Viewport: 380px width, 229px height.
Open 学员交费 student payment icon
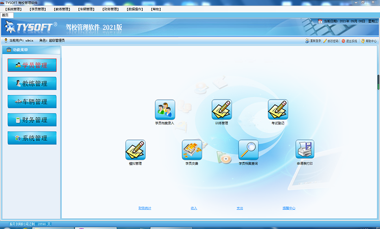tap(191, 150)
